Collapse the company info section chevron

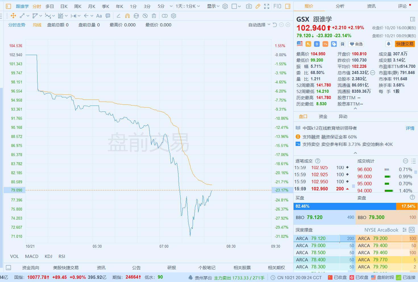tap(355, 153)
